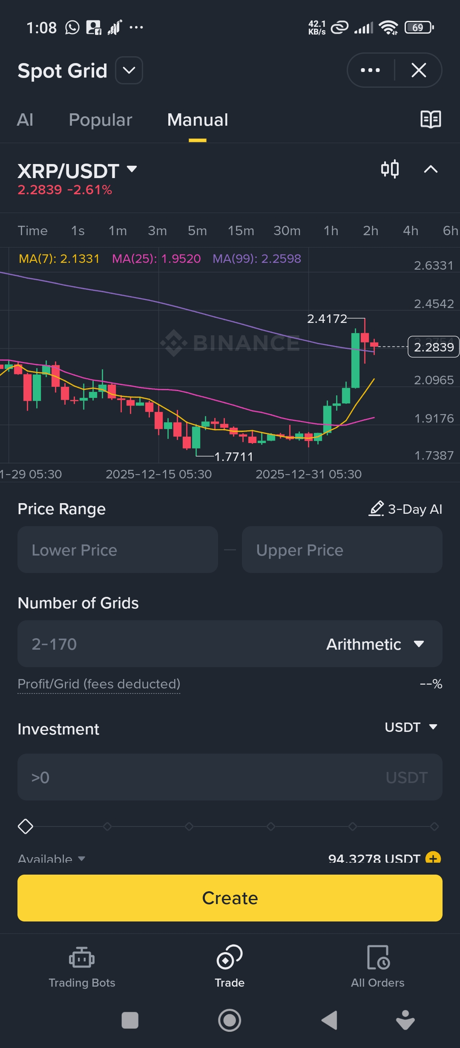The image size is (460, 1048).
Task: Change the investment currency USDT dropdown
Action: (411, 727)
